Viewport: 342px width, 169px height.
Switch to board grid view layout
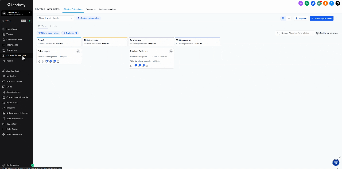click(x=283, y=18)
